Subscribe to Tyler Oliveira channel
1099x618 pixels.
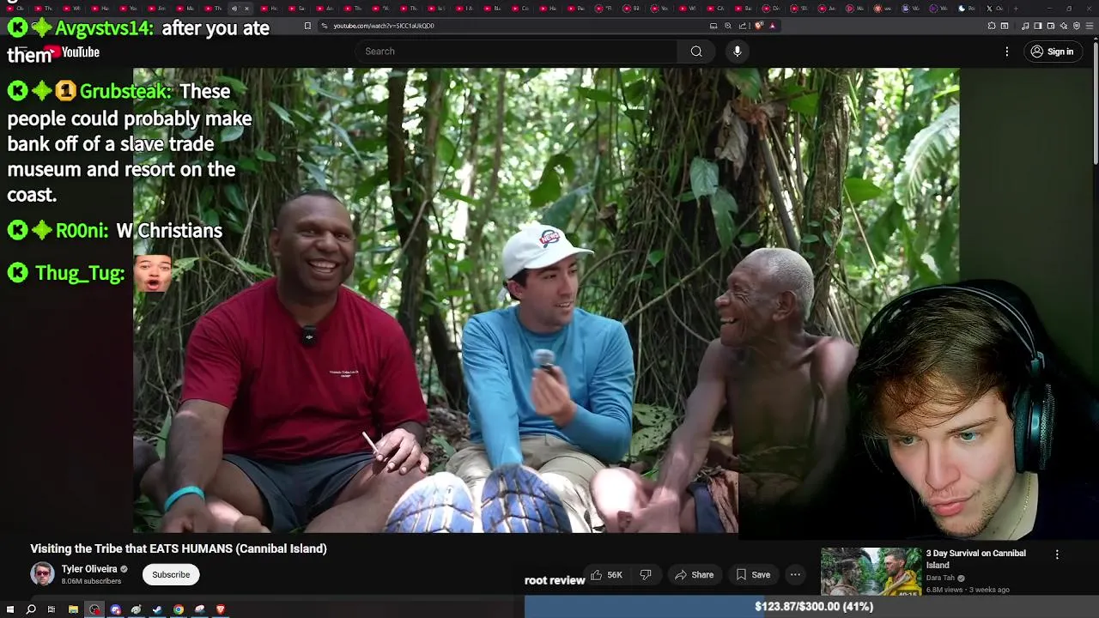point(171,575)
